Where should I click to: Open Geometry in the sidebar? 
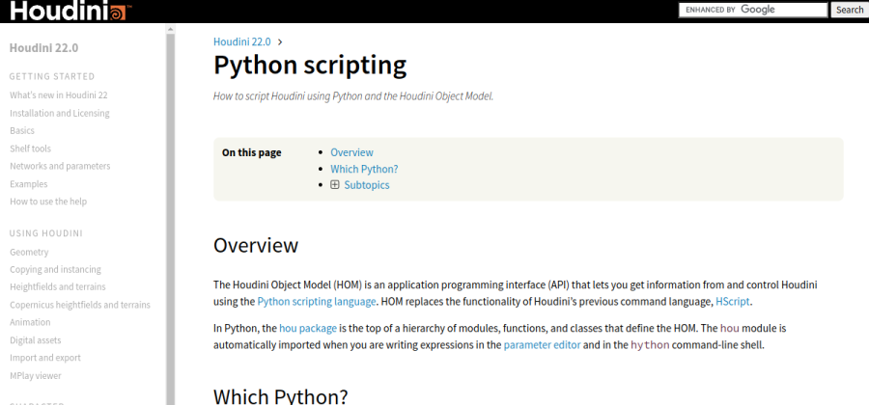tap(29, 252)
